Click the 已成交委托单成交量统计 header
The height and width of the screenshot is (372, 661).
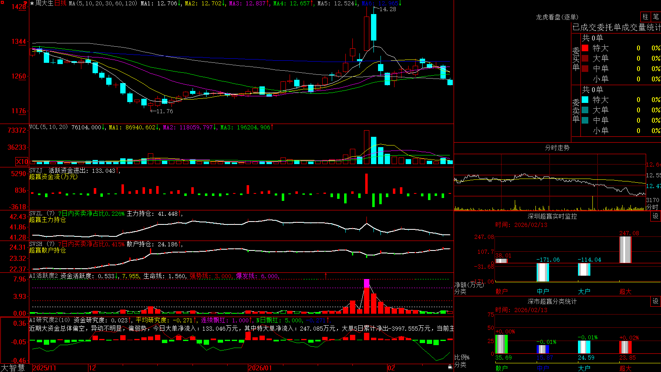[x=616, y=27]
